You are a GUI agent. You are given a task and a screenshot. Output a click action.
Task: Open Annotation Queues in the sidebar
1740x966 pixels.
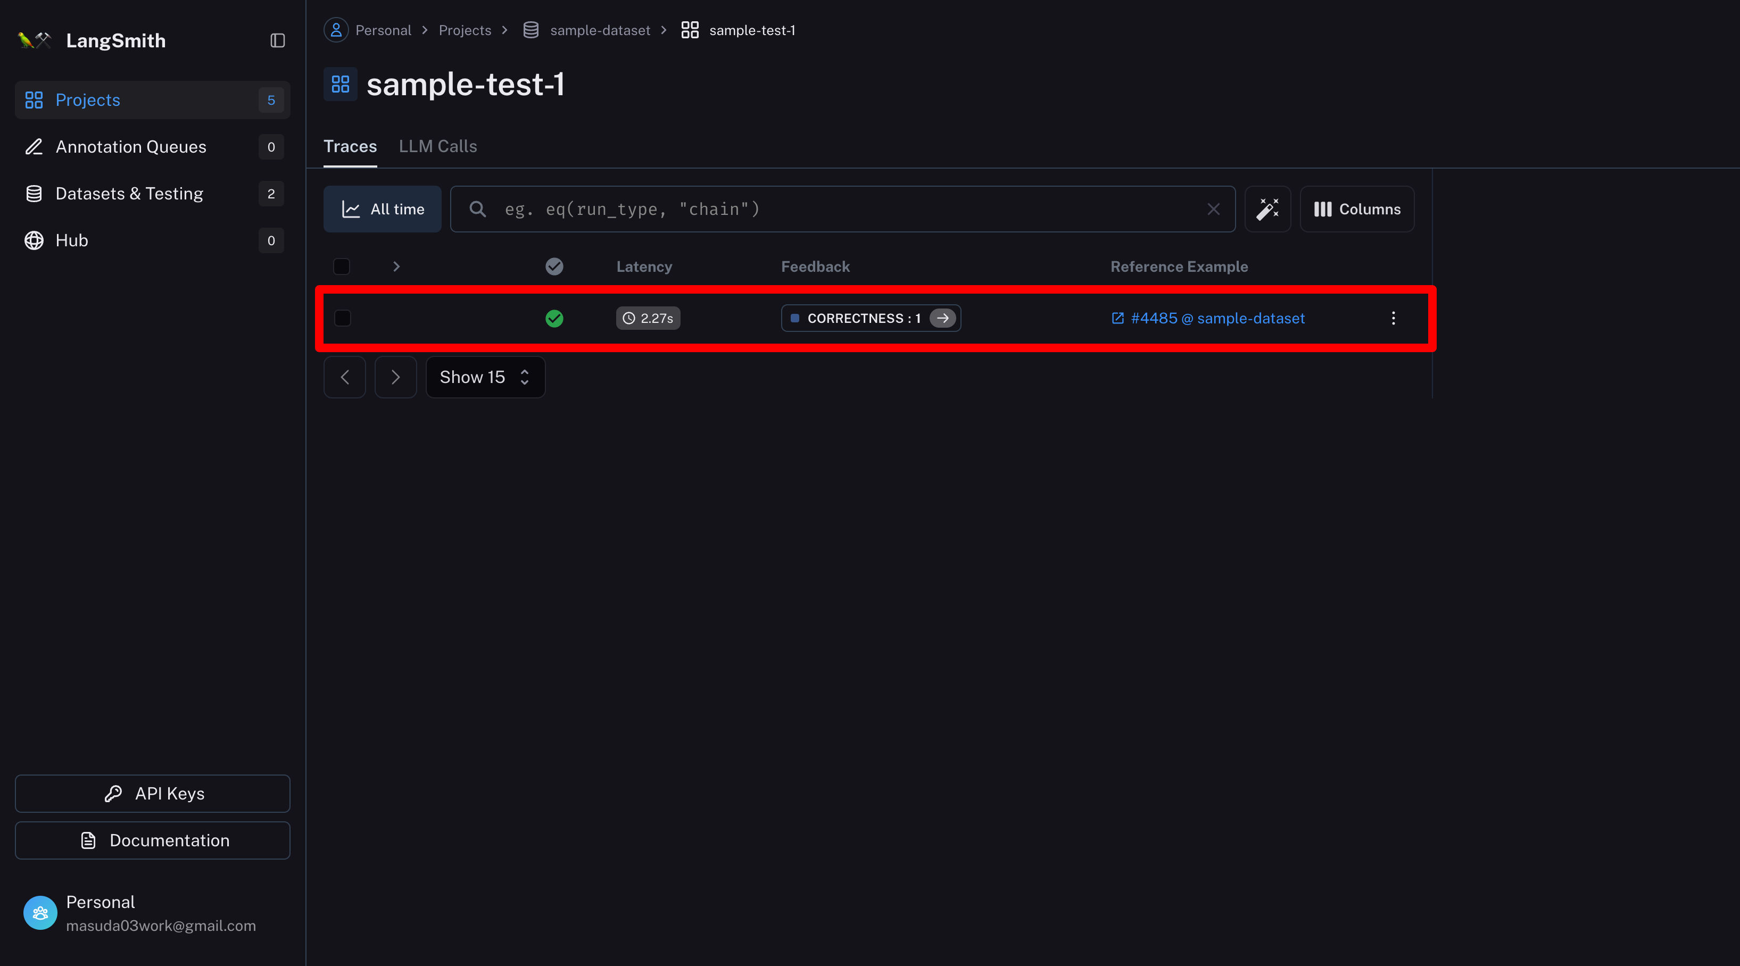pyautogui.click(x=153, y=146)
